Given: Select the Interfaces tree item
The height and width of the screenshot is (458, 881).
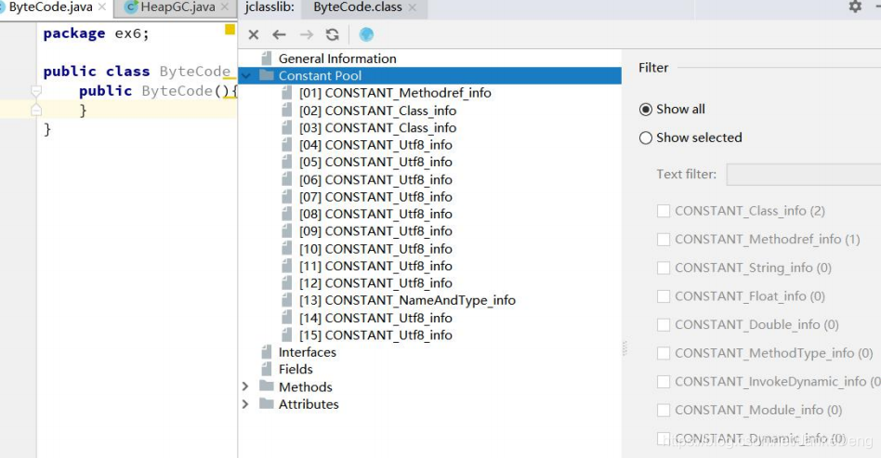Looking at the screenshot, I should point(308,352).
